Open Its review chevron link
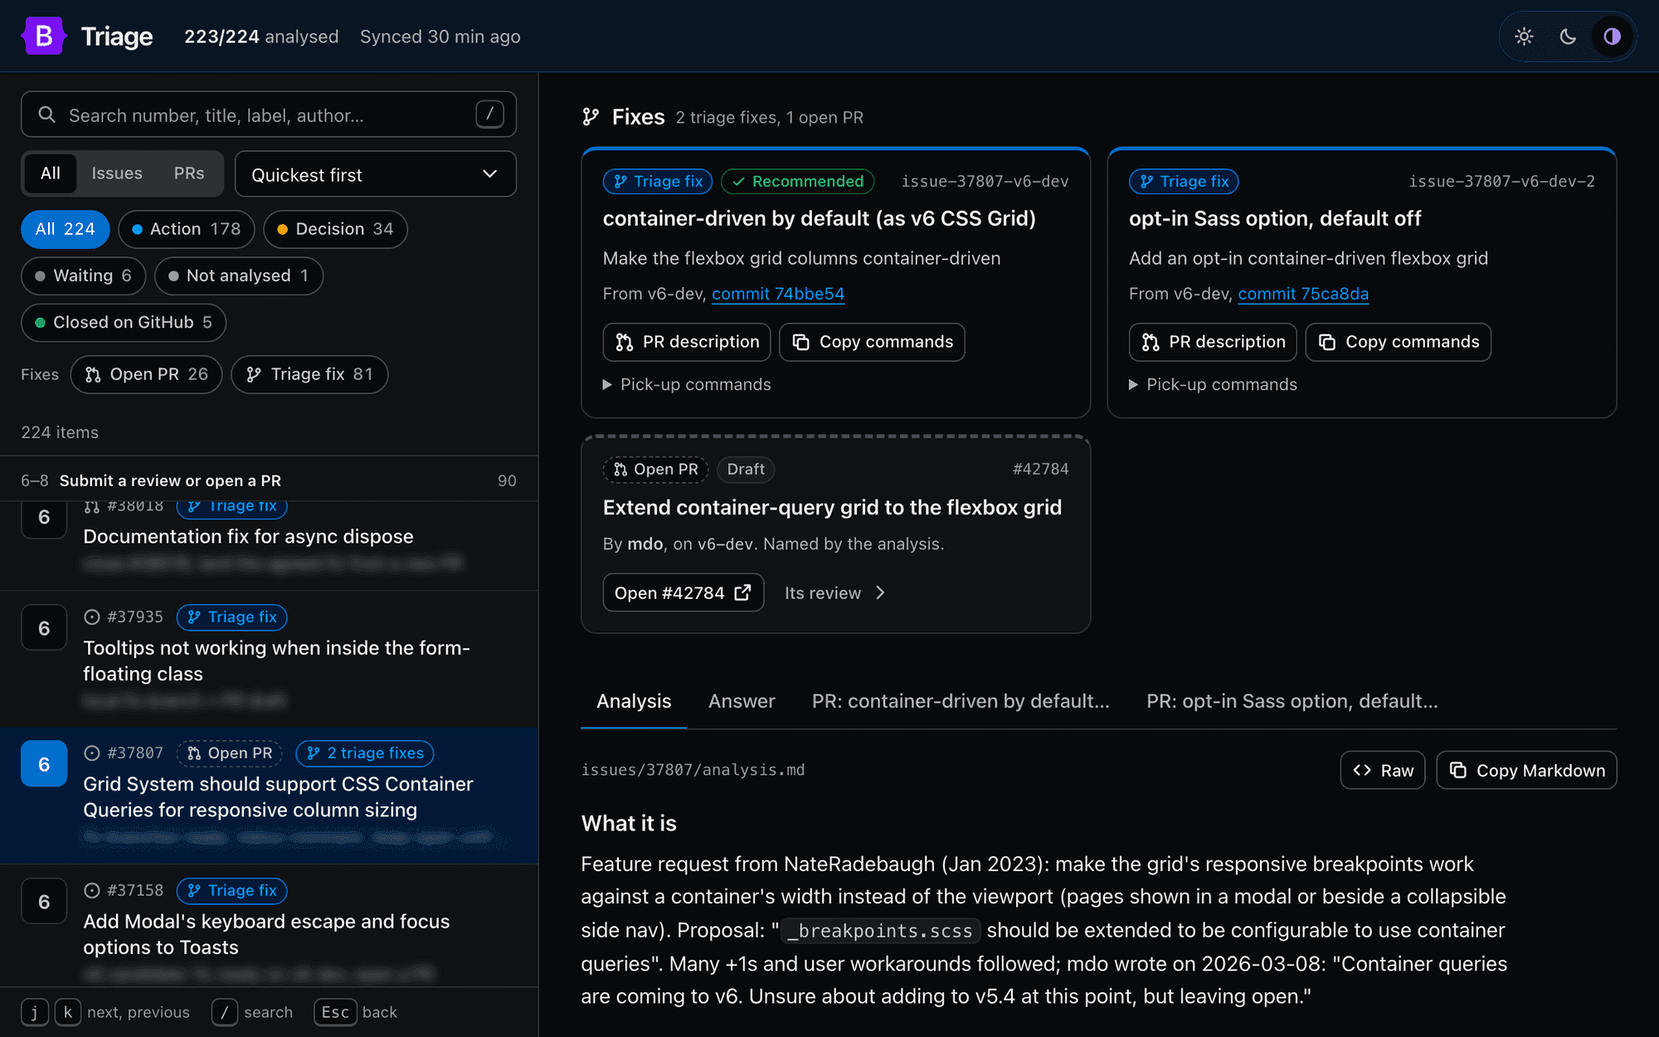The height and width of the screenshot is (1037, 1659). click(835, 592)
